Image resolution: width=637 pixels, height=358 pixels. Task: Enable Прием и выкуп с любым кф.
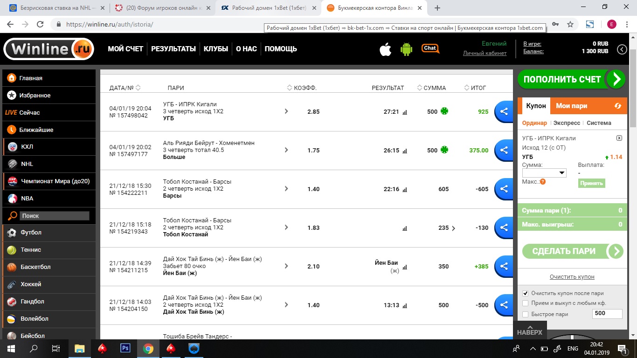point(526,303)
